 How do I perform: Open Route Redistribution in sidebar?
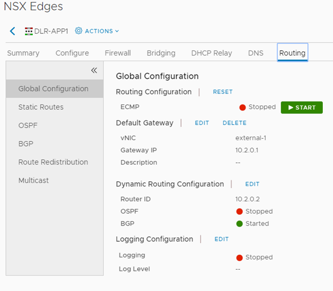point(54,162)
